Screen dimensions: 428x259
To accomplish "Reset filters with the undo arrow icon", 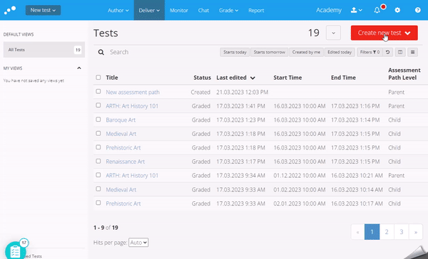I will click(387, 52).
